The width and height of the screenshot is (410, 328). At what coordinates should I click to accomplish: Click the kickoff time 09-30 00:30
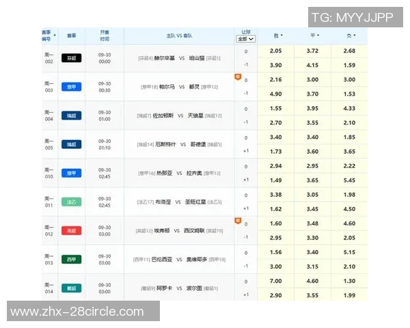pos(105,87)
